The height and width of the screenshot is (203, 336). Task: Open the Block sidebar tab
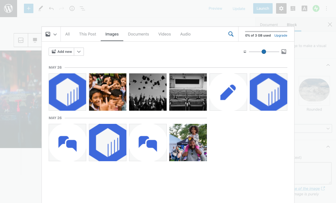(x=292, y=25)
